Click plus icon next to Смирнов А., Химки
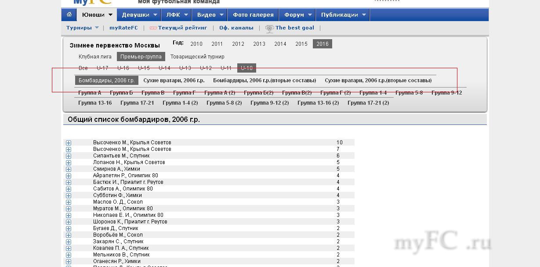 click(69, 169)
